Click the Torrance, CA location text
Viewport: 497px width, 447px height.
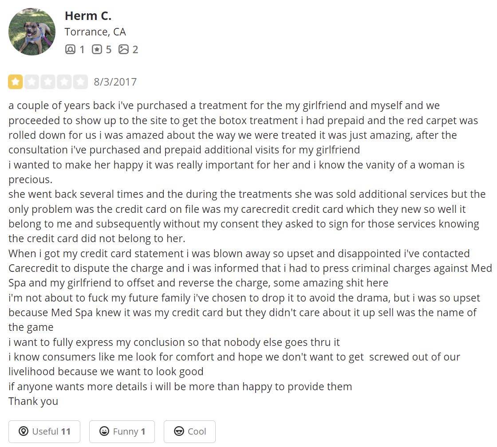coord(95,32)
